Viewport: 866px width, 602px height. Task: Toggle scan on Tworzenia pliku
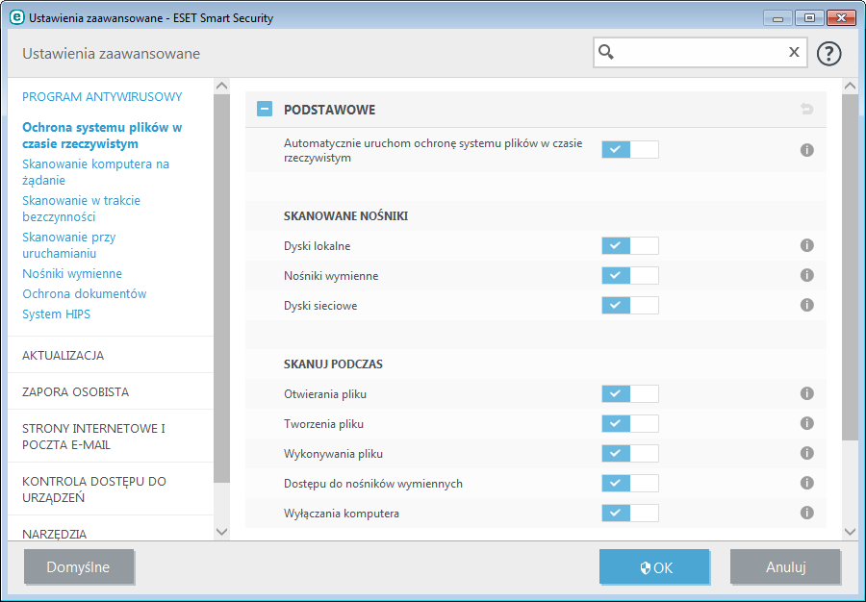[x=630, y=424]
